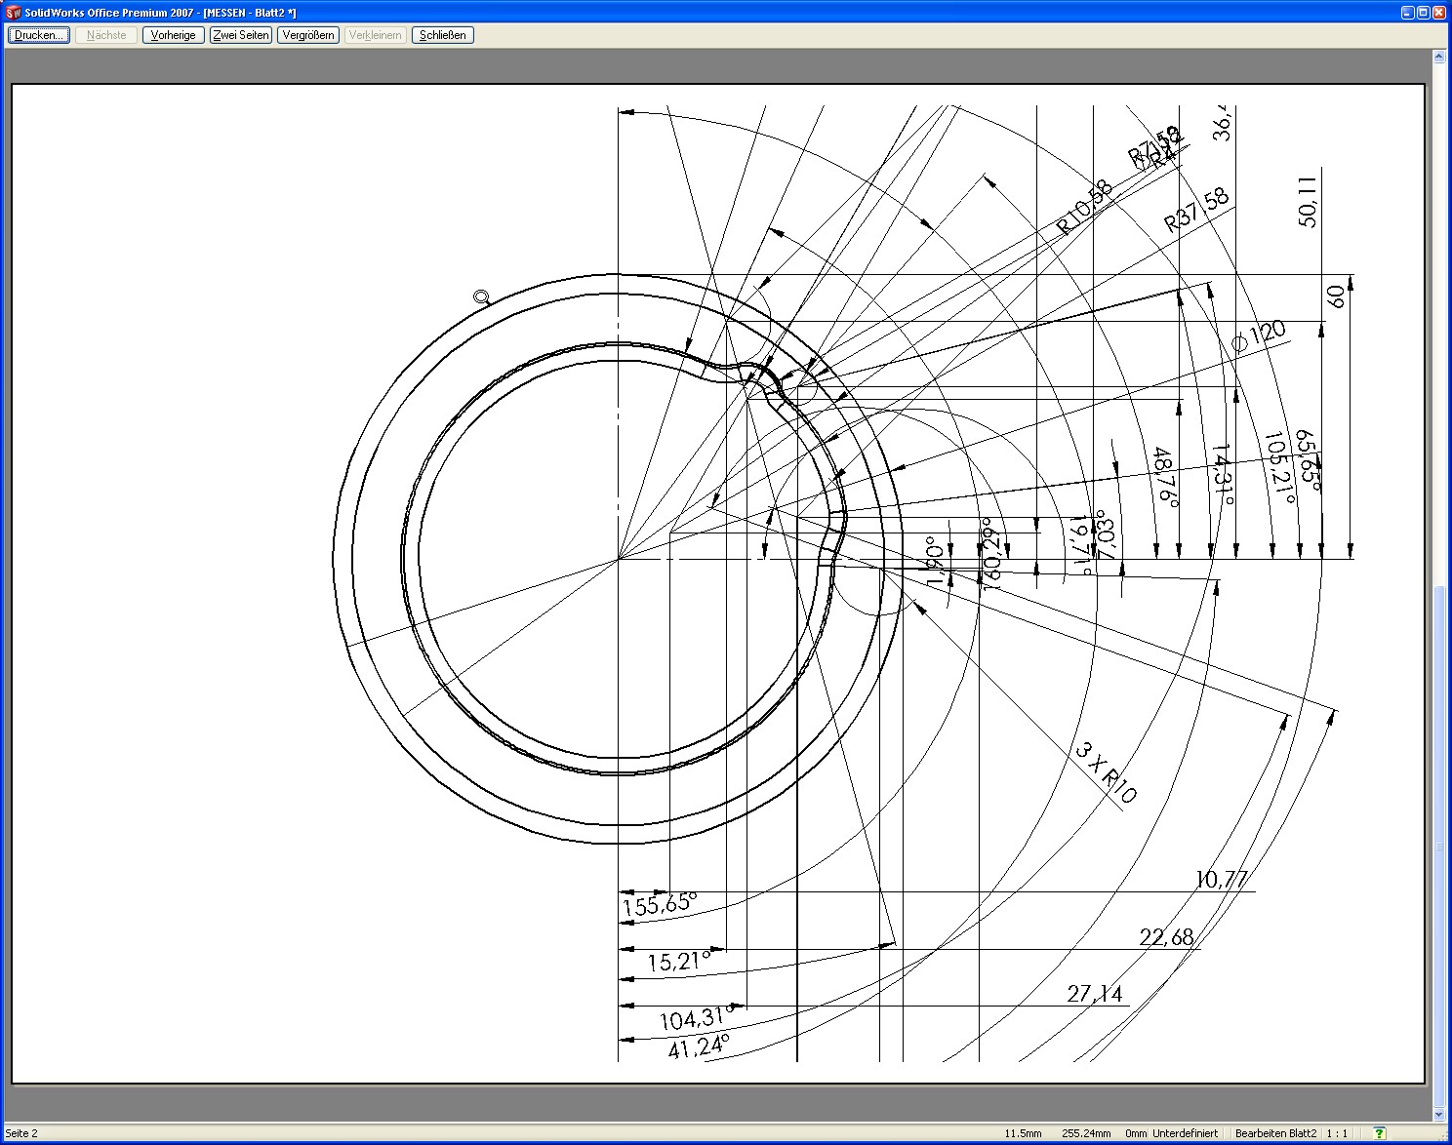Click the green help question mark icon
Image resolution: width=1452 pixels, height=1145 pixels.
tap(1379, 1133)
